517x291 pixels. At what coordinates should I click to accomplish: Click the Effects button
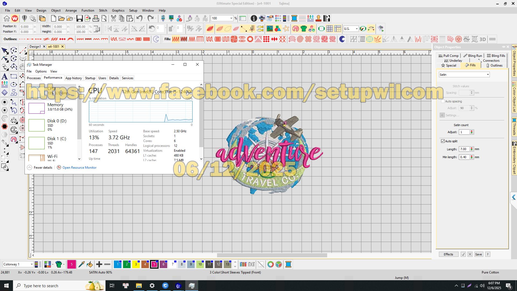448,254
